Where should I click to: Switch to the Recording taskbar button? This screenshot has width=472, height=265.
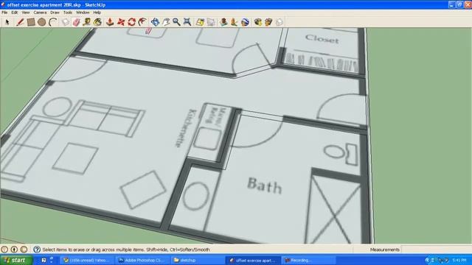tap(308, 260)
